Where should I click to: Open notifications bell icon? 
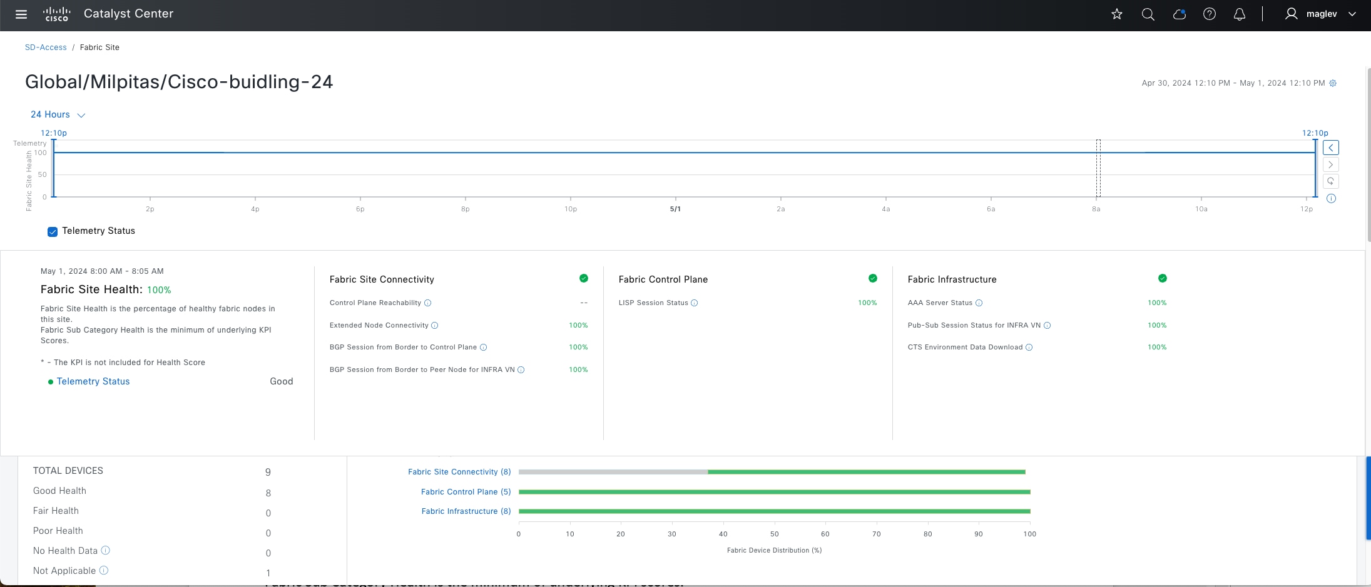pos(1240,14)
